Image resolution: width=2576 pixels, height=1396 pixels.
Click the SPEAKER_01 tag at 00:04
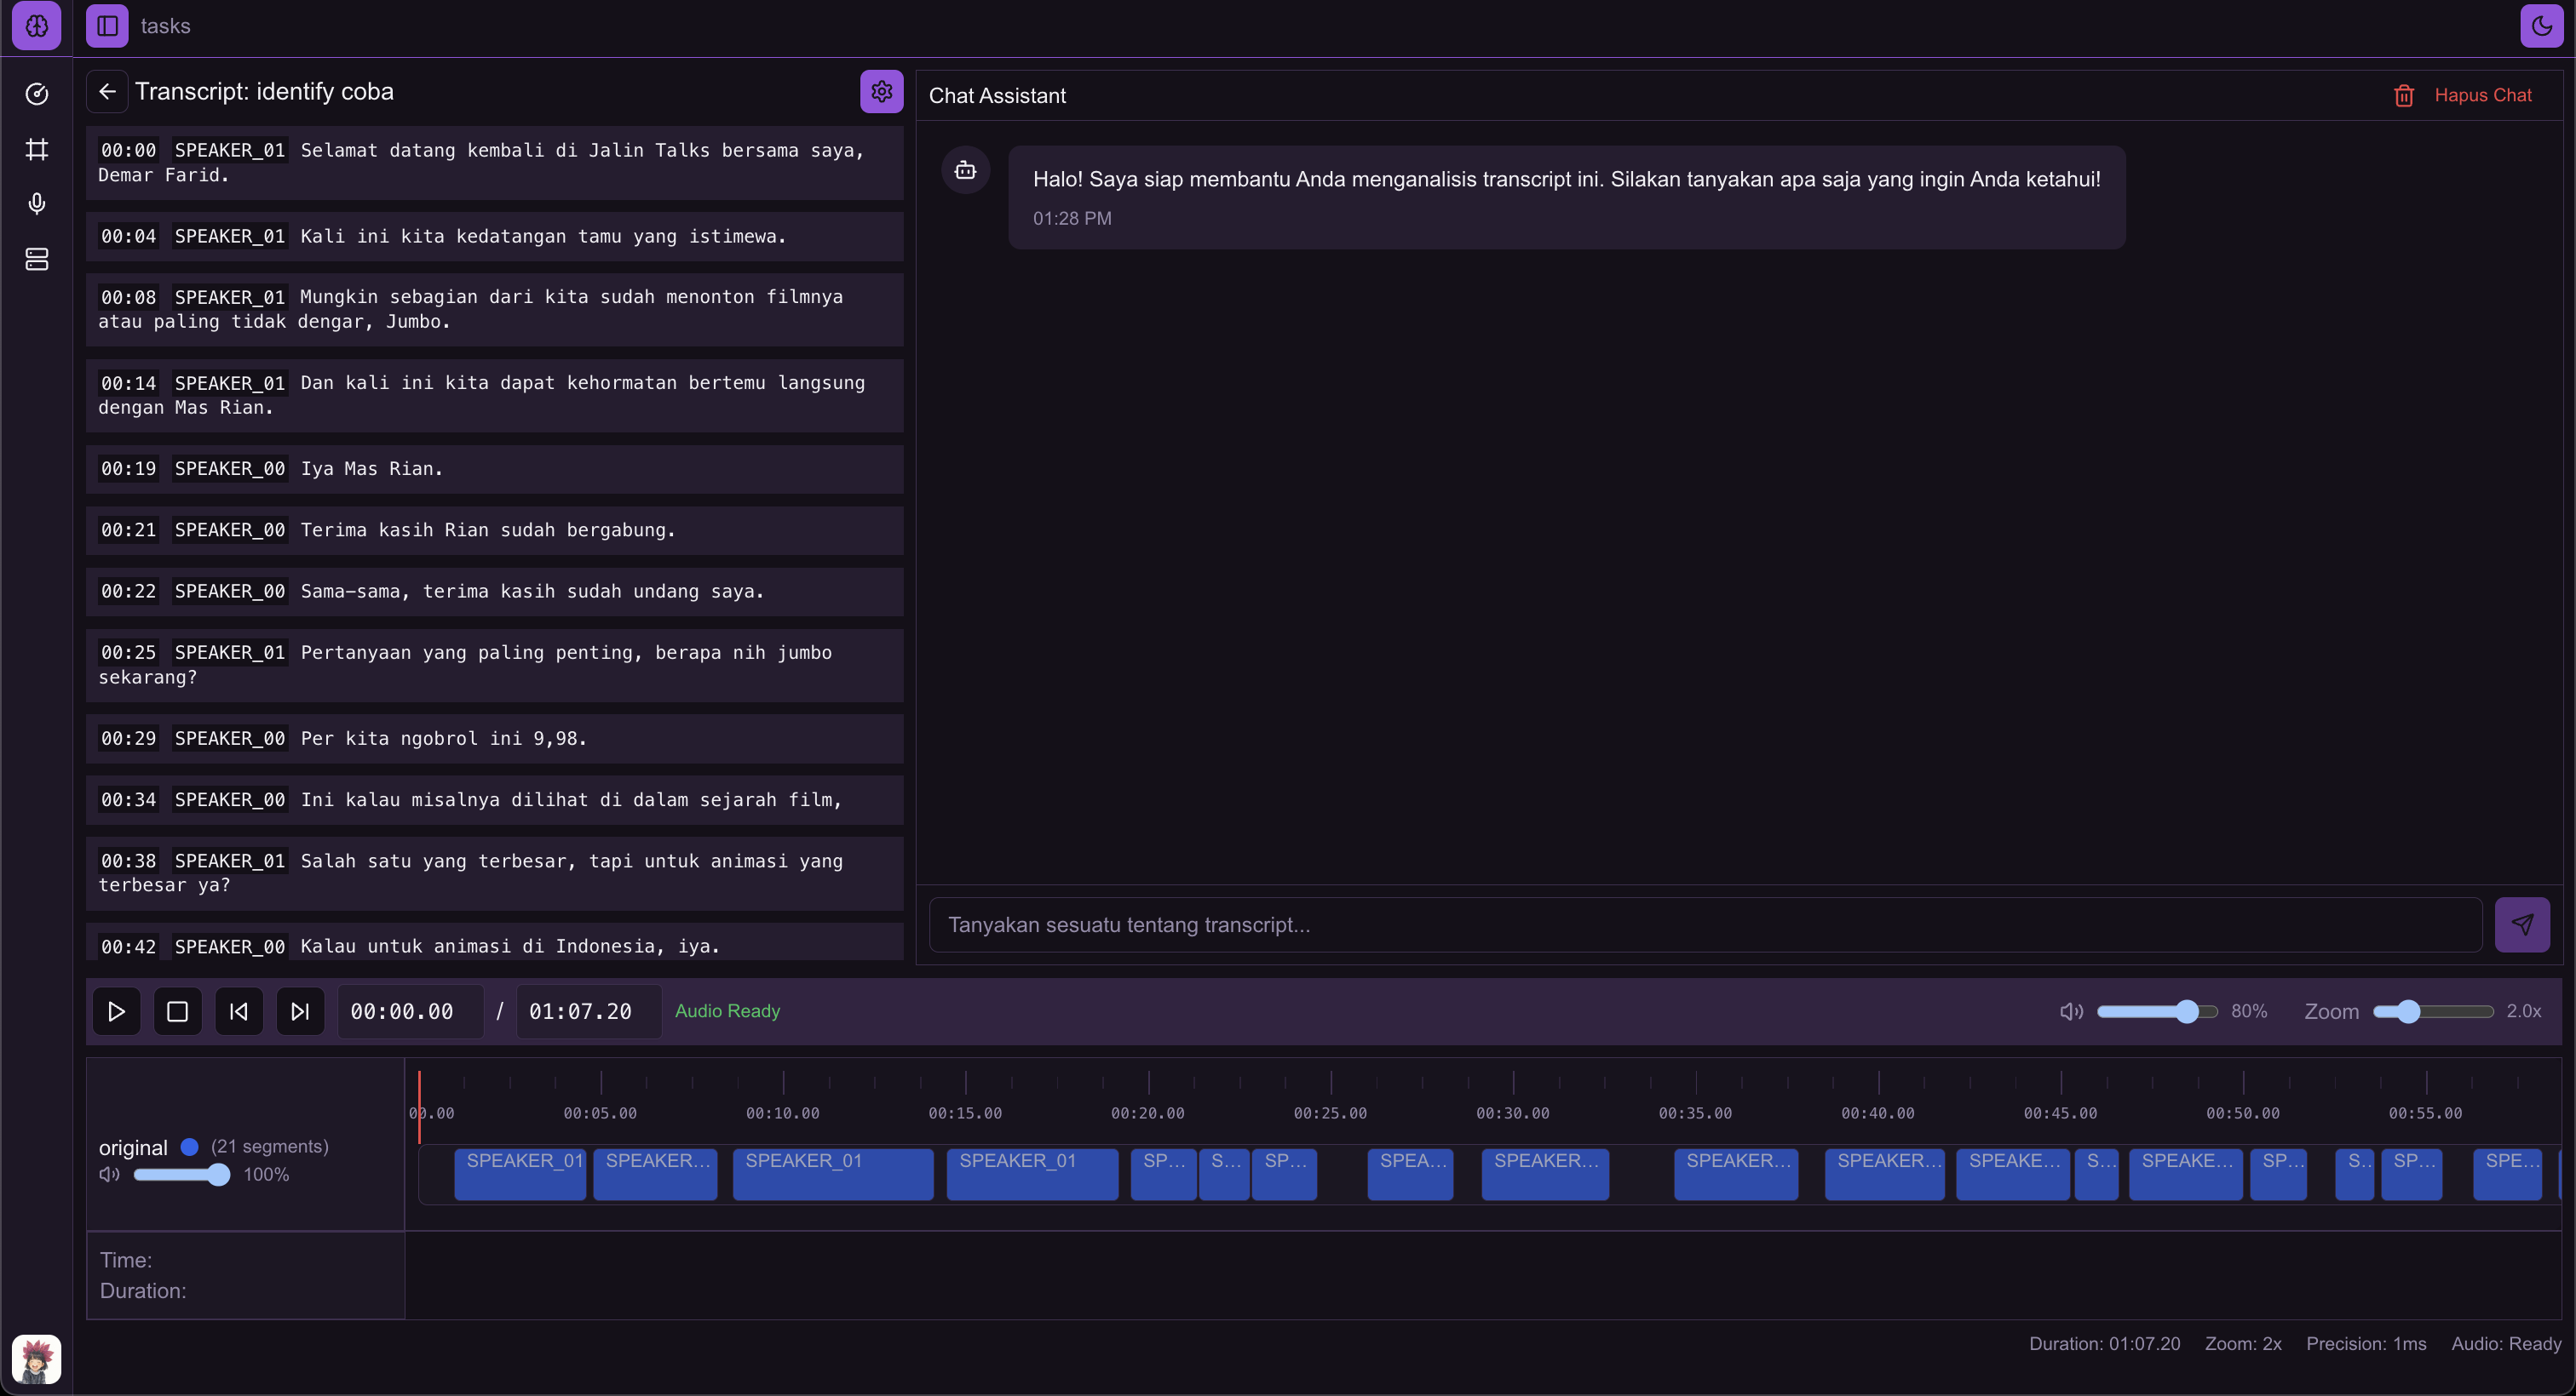230,237
